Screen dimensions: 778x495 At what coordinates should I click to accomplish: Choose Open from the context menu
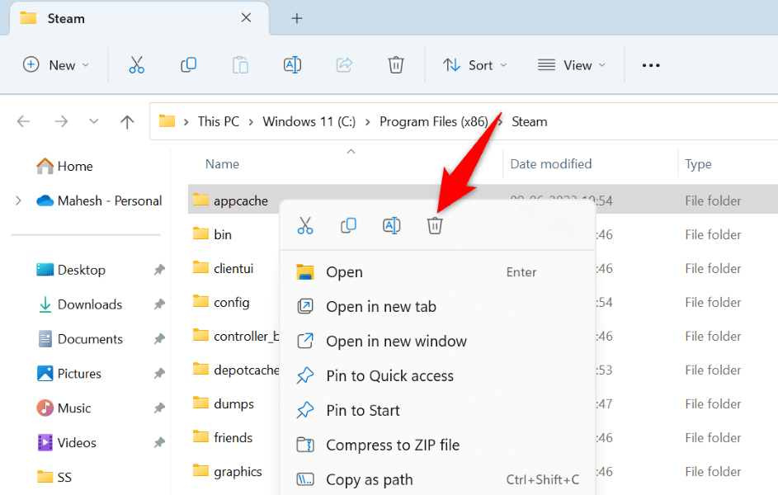(x=437, y=272)
